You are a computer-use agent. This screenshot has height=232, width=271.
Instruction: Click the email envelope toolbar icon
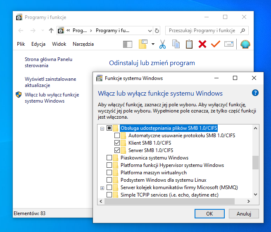pyautogui.click(x=229, y=44)
